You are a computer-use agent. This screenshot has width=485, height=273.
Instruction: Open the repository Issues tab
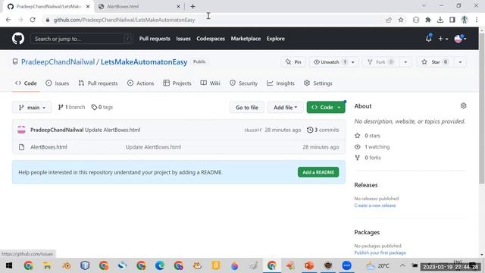(x=58, y=83)
